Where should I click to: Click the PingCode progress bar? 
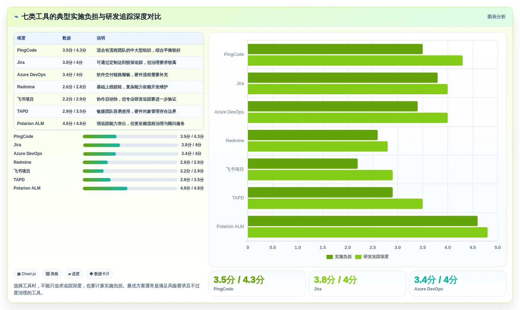coord(130,136)
